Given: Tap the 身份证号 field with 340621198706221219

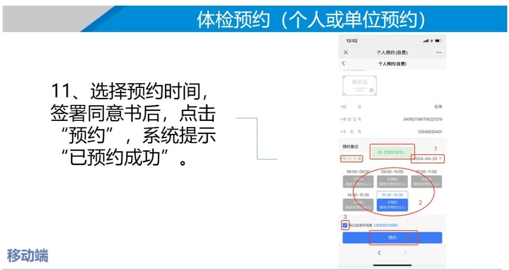Looking at the screenshot, I should [392, 119].
